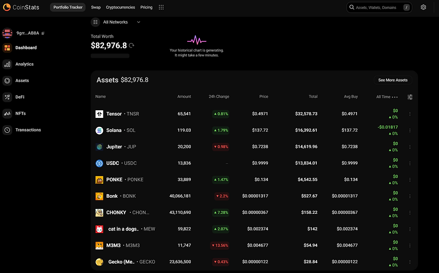Image resolution: width=439 pixels, height=273 pixels.
Task: Click the Jupiter coin icon
Action: (x=99, y=147)
